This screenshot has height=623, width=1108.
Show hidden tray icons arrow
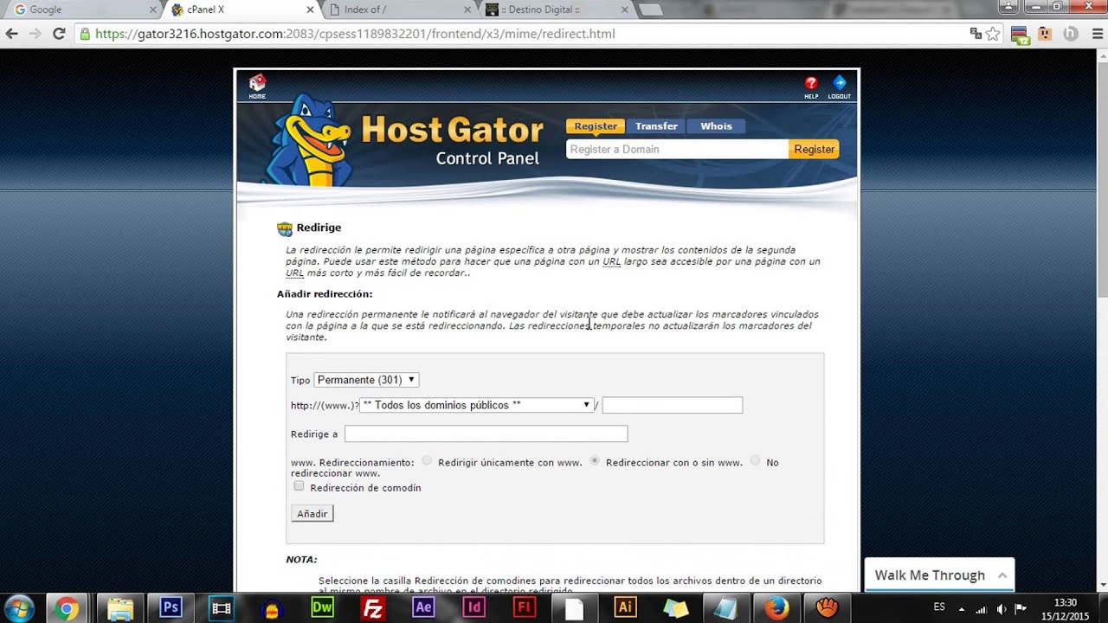962,608
